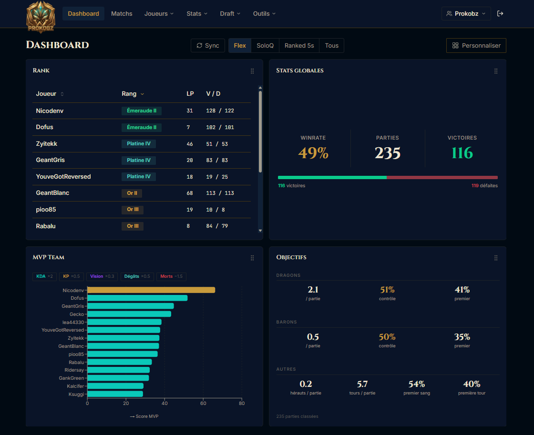Toggle the Morts −1.5 weight chip
This screenshot has width=534, height=435.
[x=171, y=276]
